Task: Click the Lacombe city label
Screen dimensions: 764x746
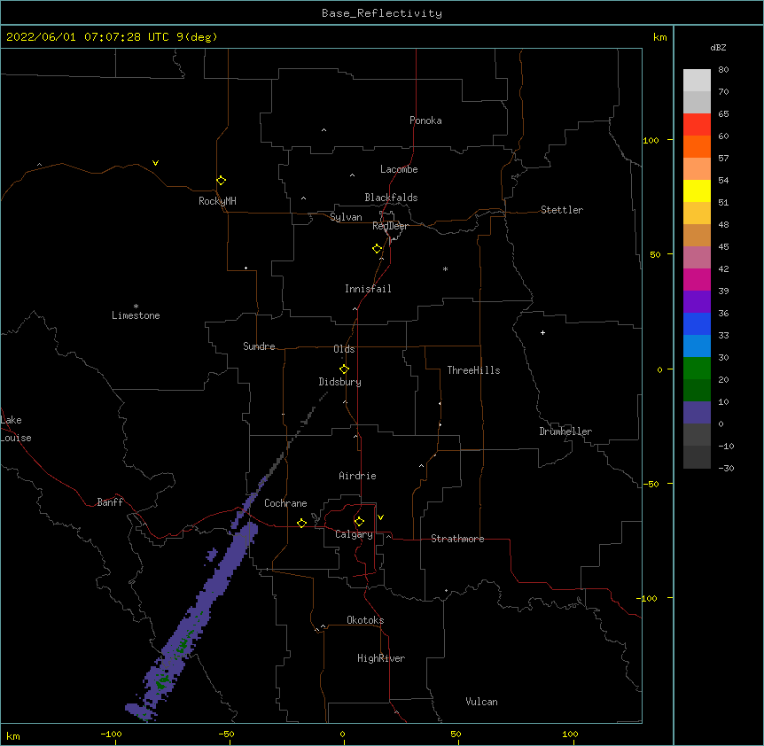Action: (x=399, y=169)
